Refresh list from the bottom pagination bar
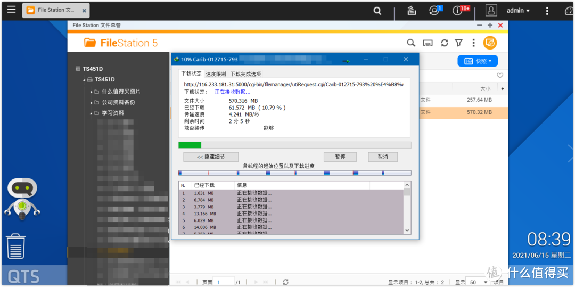Viewport: 575px width, 287px height. pyautogui.click(x=286, y=282)
